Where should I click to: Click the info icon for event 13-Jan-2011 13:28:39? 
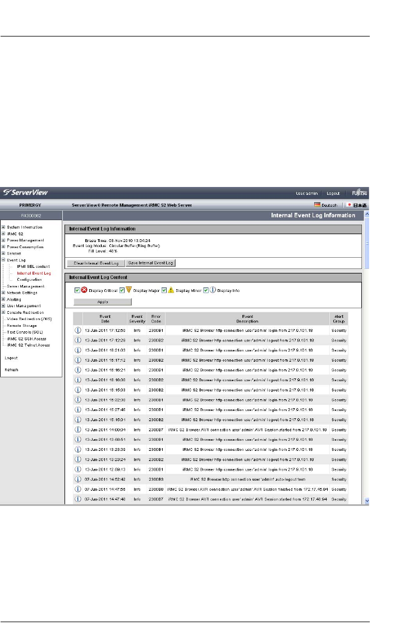(78, 450)
